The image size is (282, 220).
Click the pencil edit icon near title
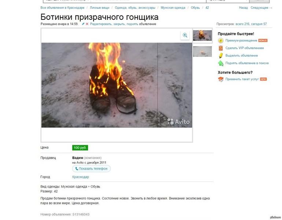click(83, 24)
